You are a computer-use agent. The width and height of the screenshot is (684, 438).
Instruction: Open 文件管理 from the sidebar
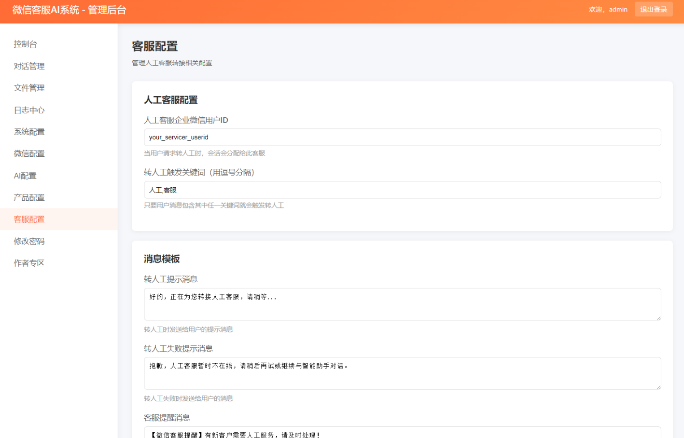[x=29, y=88]
